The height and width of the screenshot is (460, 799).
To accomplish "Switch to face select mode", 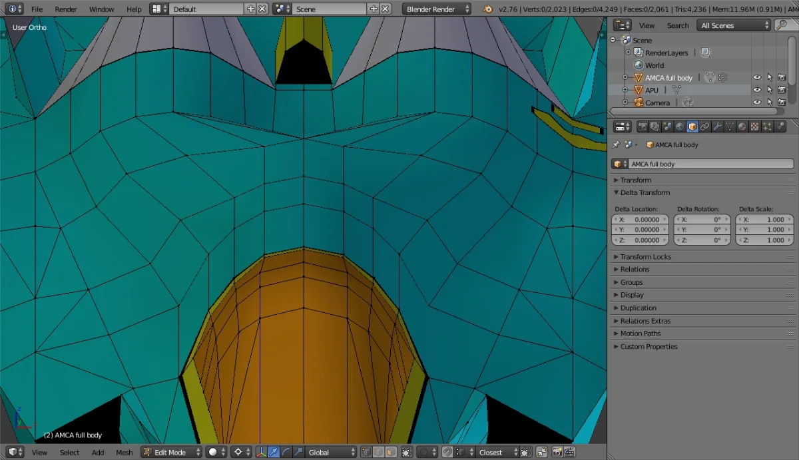I will pos(391,452).
